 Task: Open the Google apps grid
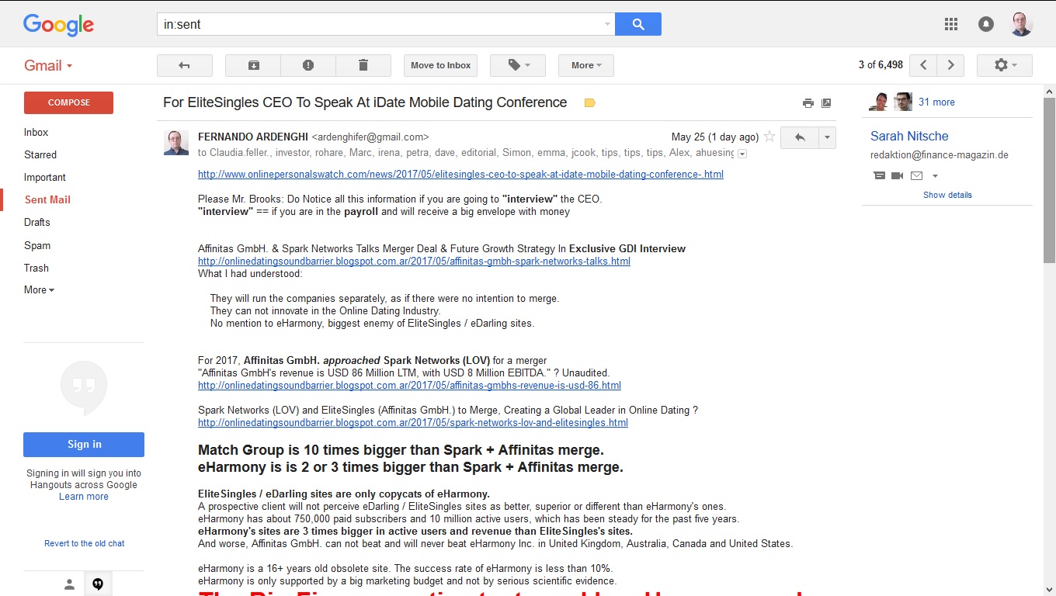point(951,24)
